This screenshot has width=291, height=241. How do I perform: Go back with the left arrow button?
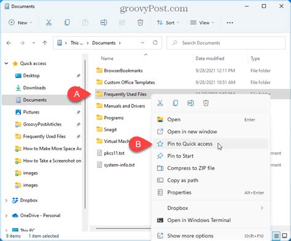(x=9, y=43)
